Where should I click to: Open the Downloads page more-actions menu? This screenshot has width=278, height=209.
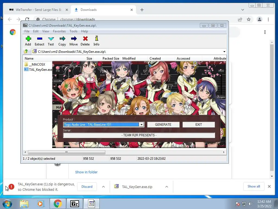(x=265, y=32)
